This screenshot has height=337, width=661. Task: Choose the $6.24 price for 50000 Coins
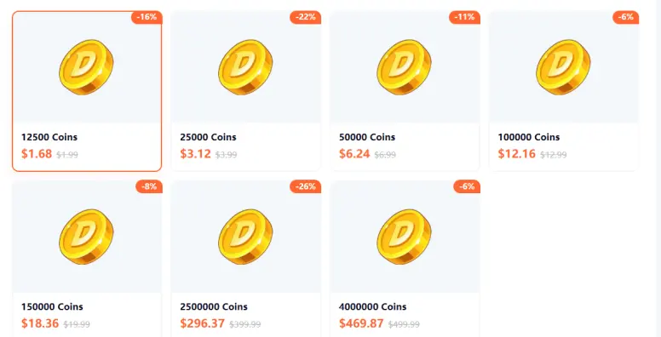coord(354,153)
